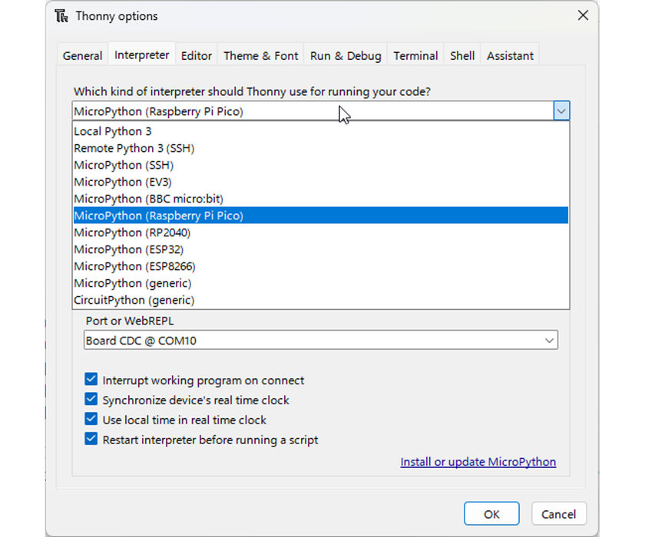645x537 pixels.
Task: Switch to the Terminal tab
Action: click(x=415, y=55)
